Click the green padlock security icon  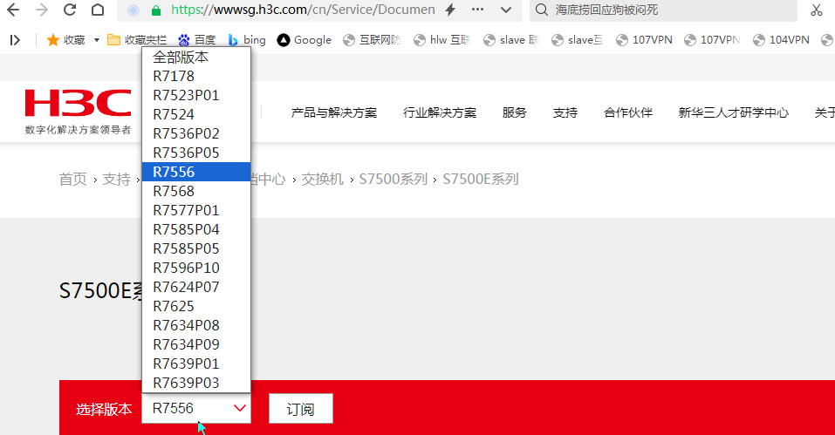(x=156, y=10)
